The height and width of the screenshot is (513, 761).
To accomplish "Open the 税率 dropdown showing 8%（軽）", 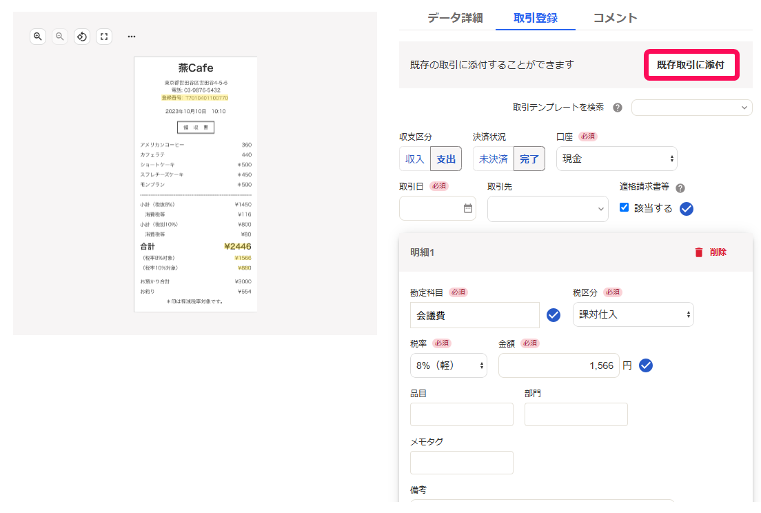I will 449,365.
